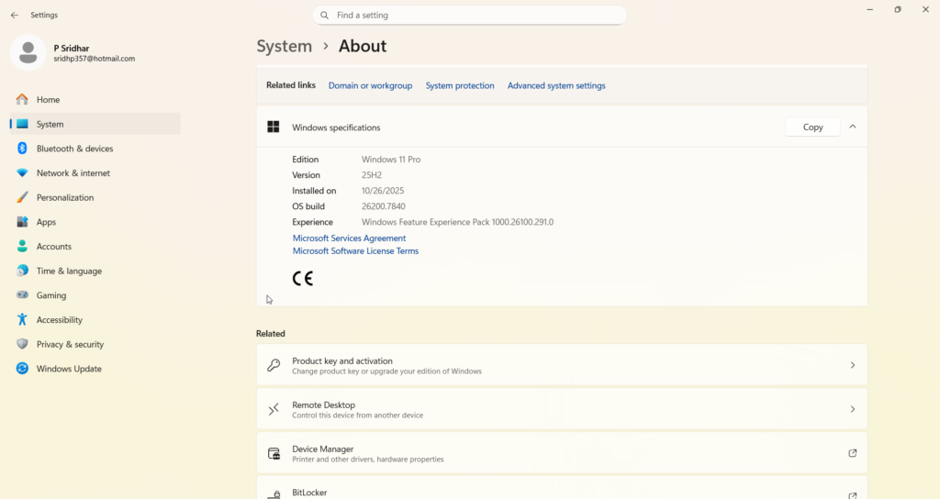Click the Gaming controller icon
Screen dimensions: 940x499
click(22, 294)
